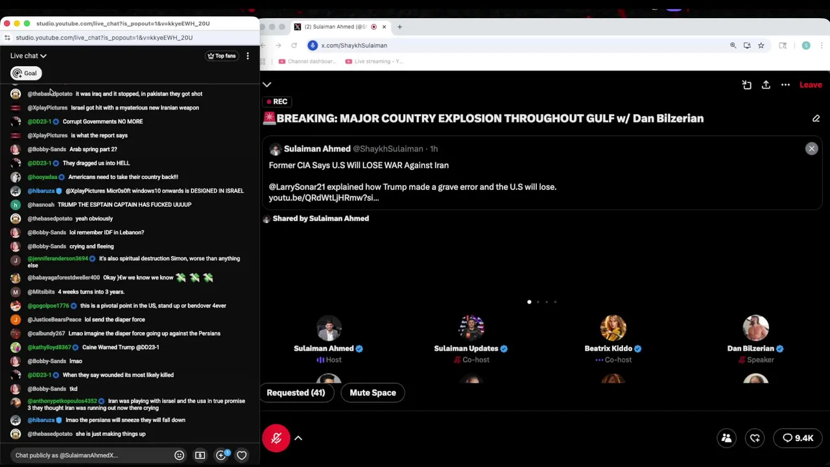Image resolution: width=830 pixels, height=467 pixels.
Task: Collapse the Space with the down chevron
Action: [x=267, y=84]
